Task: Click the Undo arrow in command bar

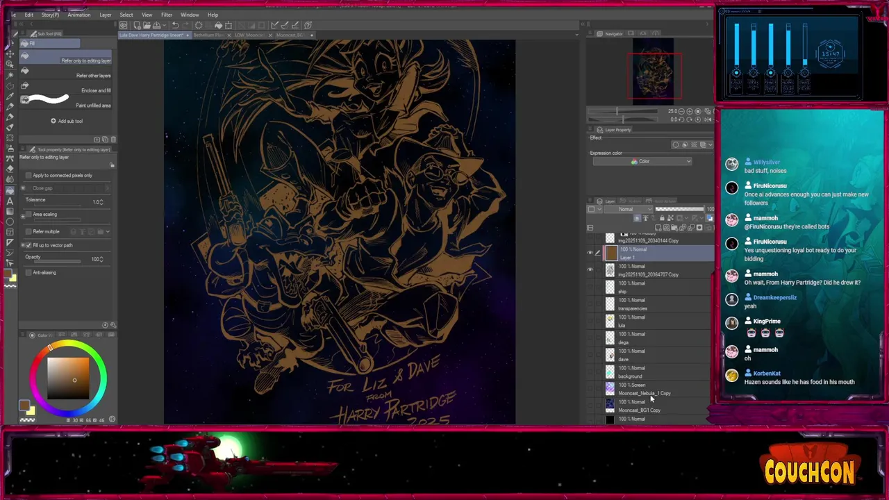Action: 175,25
